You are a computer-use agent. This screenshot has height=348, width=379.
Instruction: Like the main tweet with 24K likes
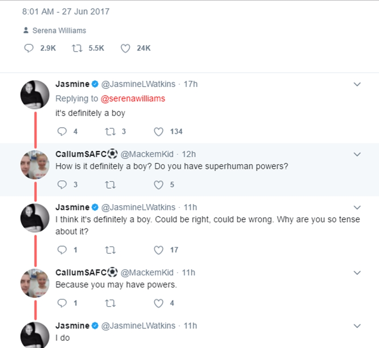coord(125,48)
